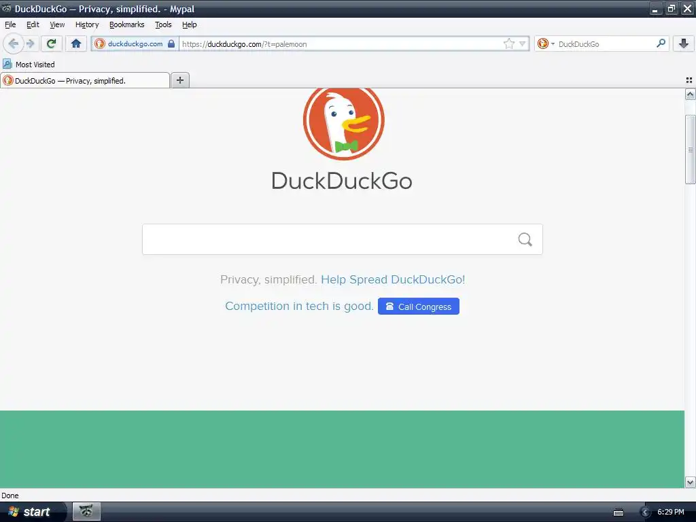The width and height of the screenshot is (696, 522).
Task: Click the 6:29 PM clock
Action: tap(671, 512)
